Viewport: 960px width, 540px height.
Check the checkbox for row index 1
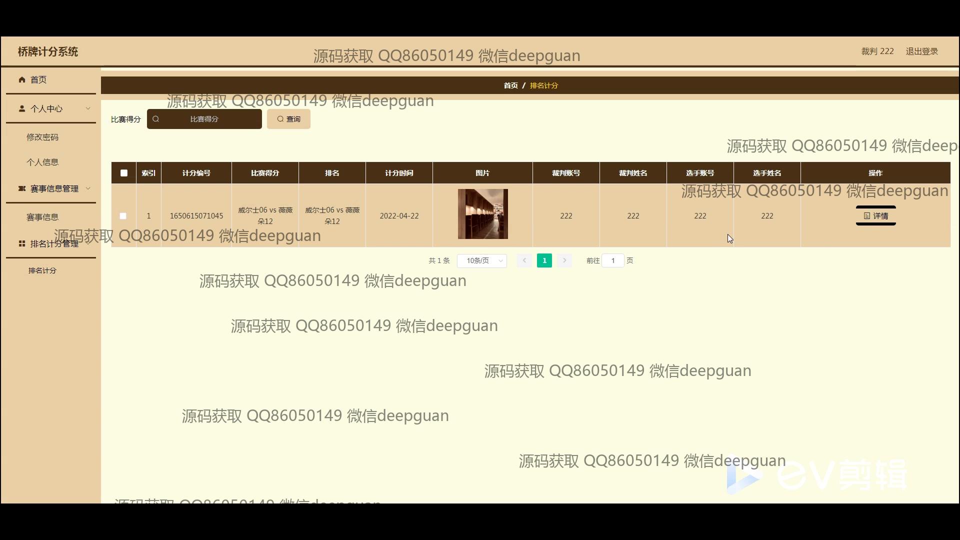click(x=123, y=216)
